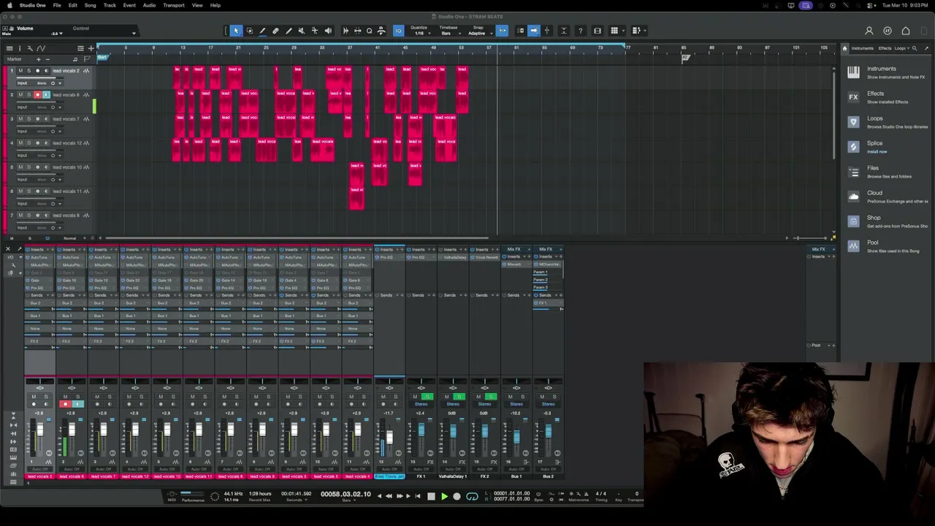The width and height of the screenshot is (935, 526).
Task: Start playback with the green Play button
Action: tap(443, 497)
